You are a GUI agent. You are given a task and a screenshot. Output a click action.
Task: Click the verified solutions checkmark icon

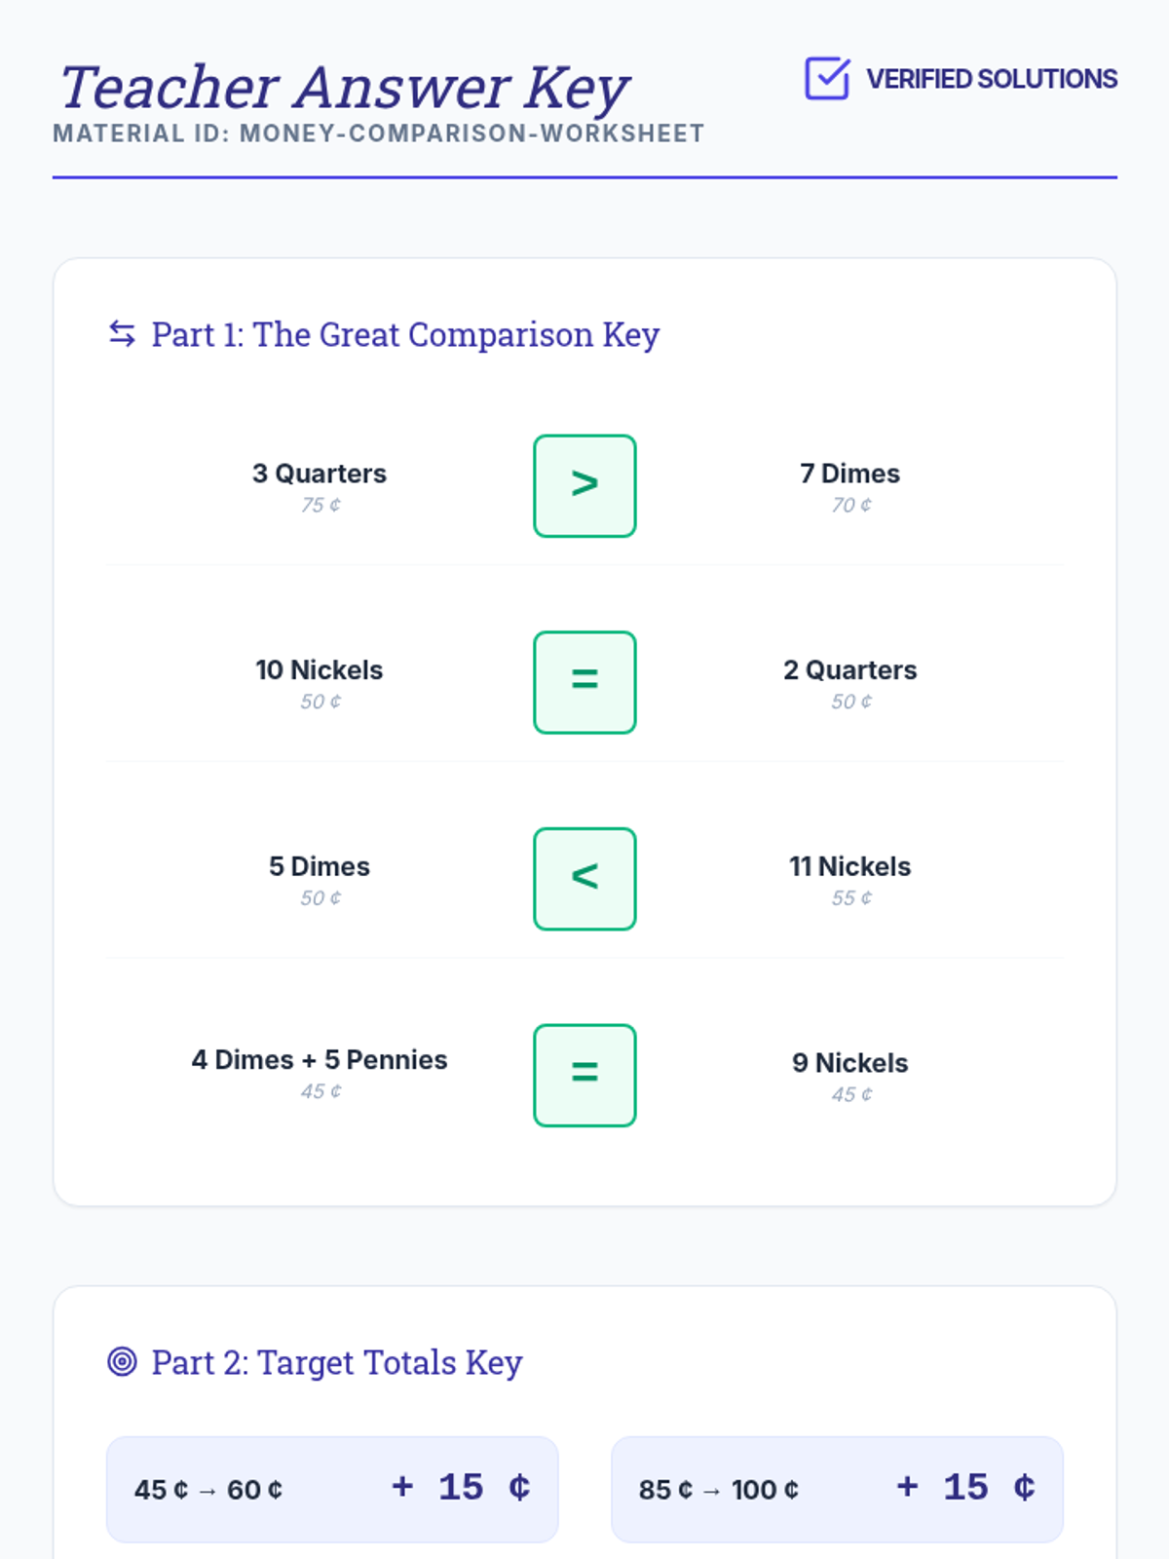[826, 78]
